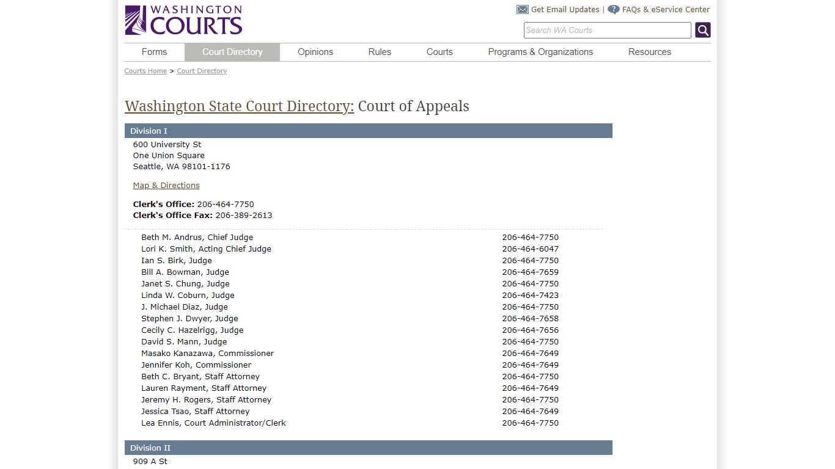Screen dimensions: 835x469
Task: Open Map & Directions link
Action: (x=166, y=186)
